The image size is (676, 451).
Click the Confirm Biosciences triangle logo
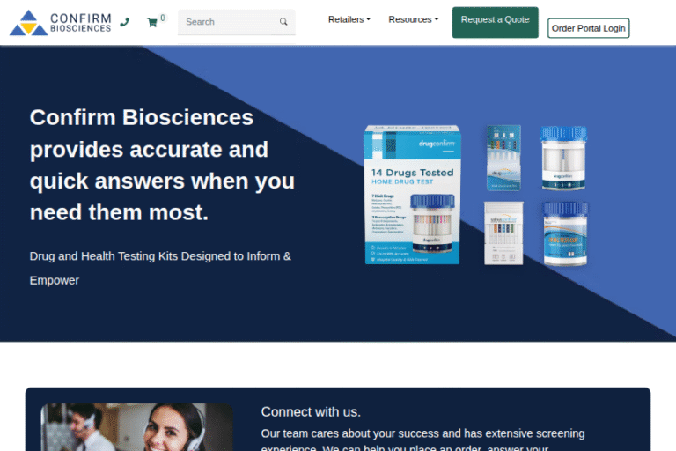coord(28,22)
